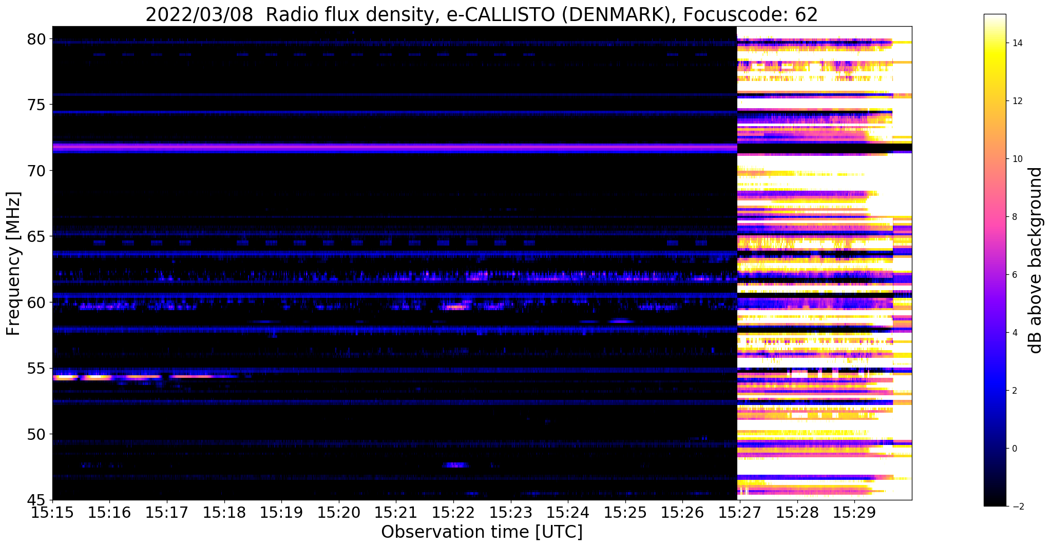Click the 15:16 time tick label
This screenshot has width=1051, height=547.
110,512
